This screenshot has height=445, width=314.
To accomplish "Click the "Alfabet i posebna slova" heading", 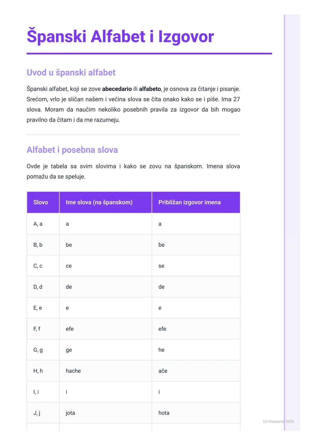I will tap(72, 150).
